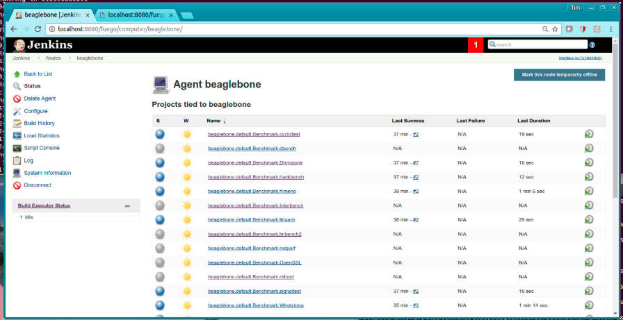Viewport: 623px width, 320px height.
Task: Click the Jenkins logo in header
Action: coord(43,45)
